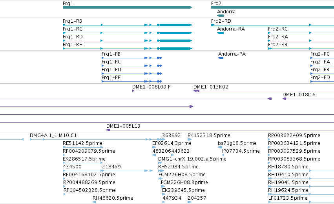The image size is (334, 204).
Task: Select protein Frq2-PD
Action: pos(320,78)
